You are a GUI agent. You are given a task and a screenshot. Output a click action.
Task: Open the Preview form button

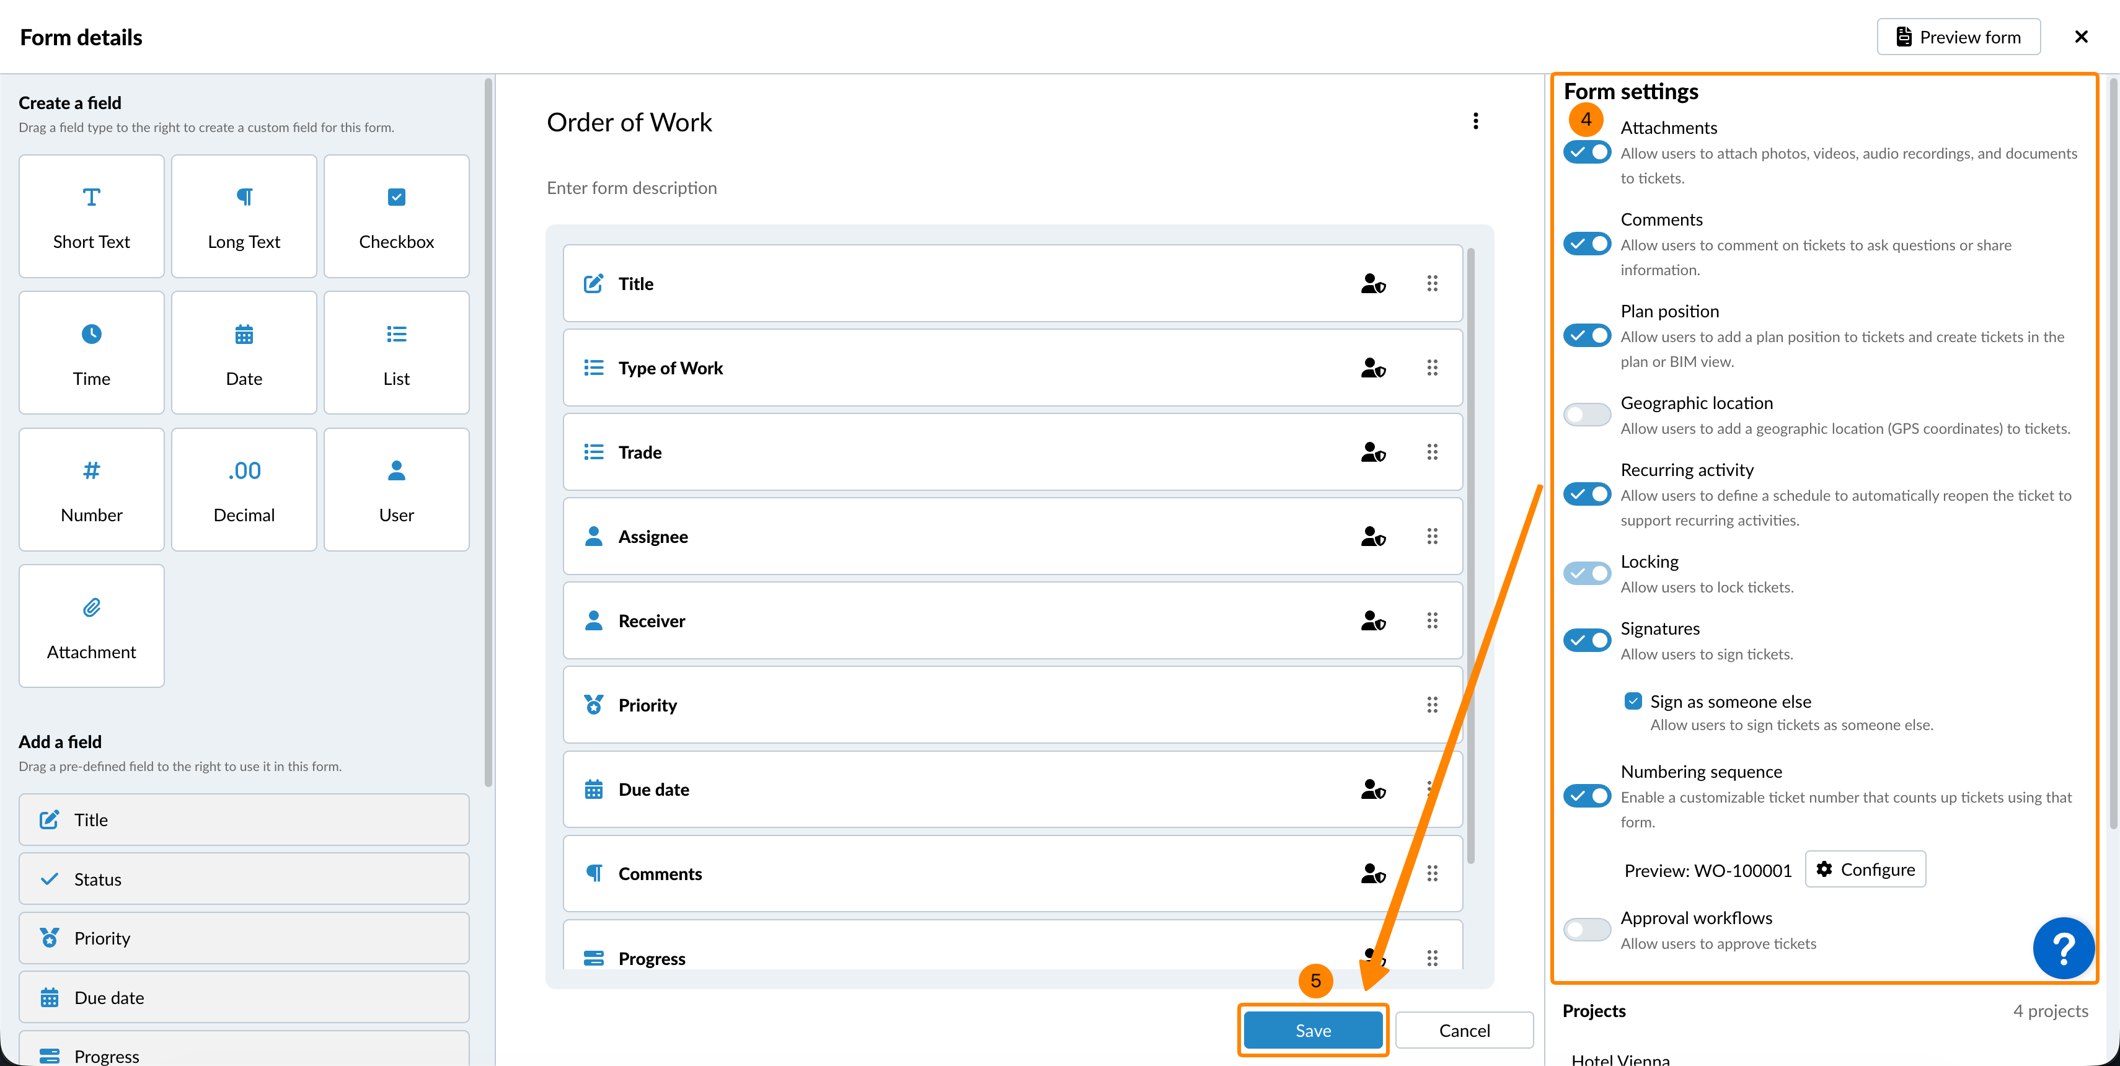pos(1958,37)
